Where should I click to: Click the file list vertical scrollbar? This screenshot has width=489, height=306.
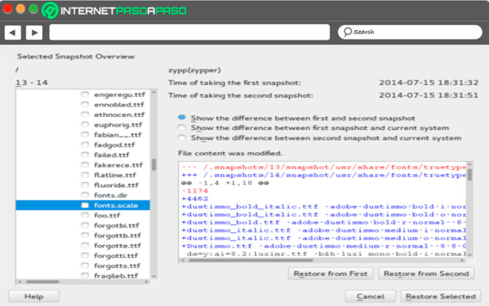(x=153, y=165)
